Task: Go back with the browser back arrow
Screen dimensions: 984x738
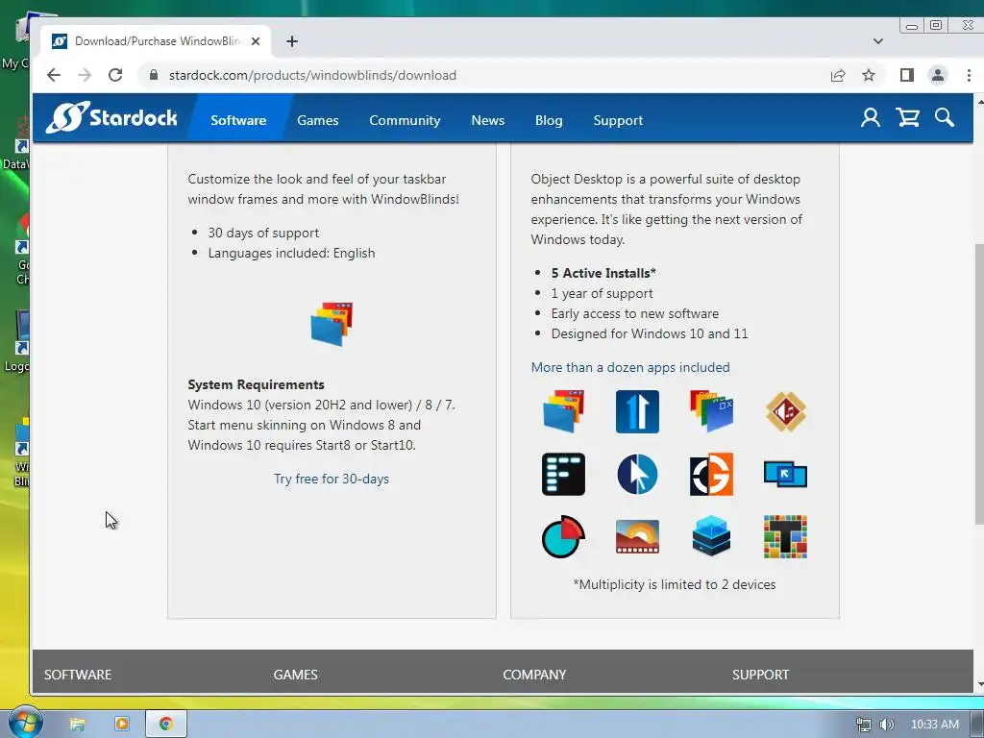Action: pos(54,75)
